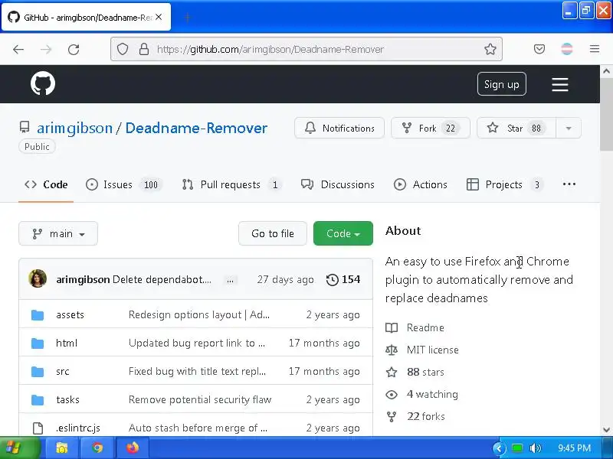View the 4 watching link

tap(432, 394)
